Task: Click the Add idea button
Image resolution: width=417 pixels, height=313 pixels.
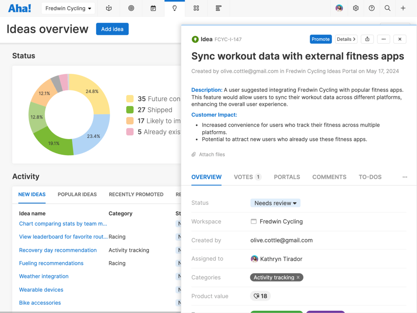Action: (x=112, y=29)
